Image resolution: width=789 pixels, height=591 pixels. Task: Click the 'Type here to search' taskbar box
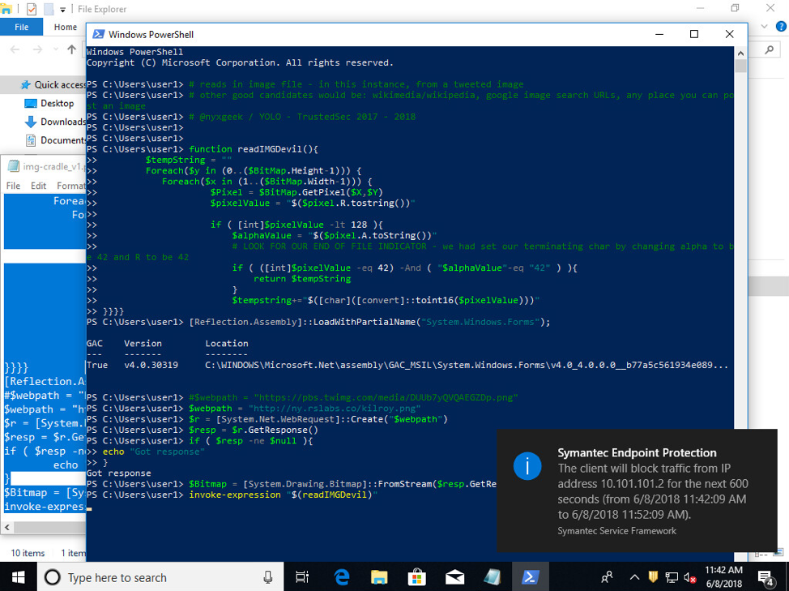click(x=160, y=577)
